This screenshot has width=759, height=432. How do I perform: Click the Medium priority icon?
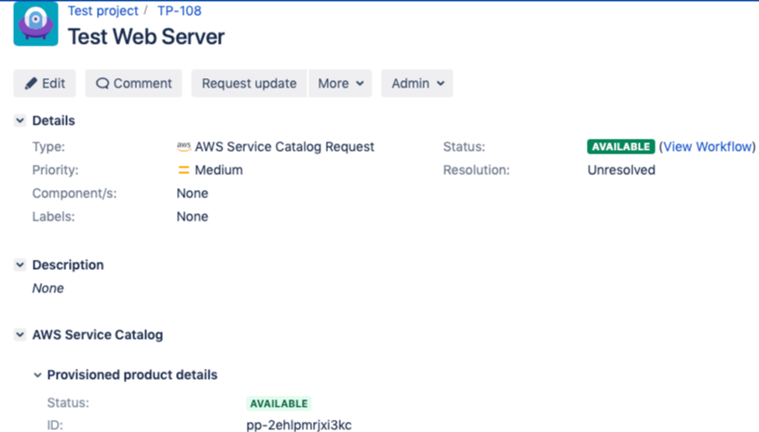pyautogui.click(x=183, y=170)
